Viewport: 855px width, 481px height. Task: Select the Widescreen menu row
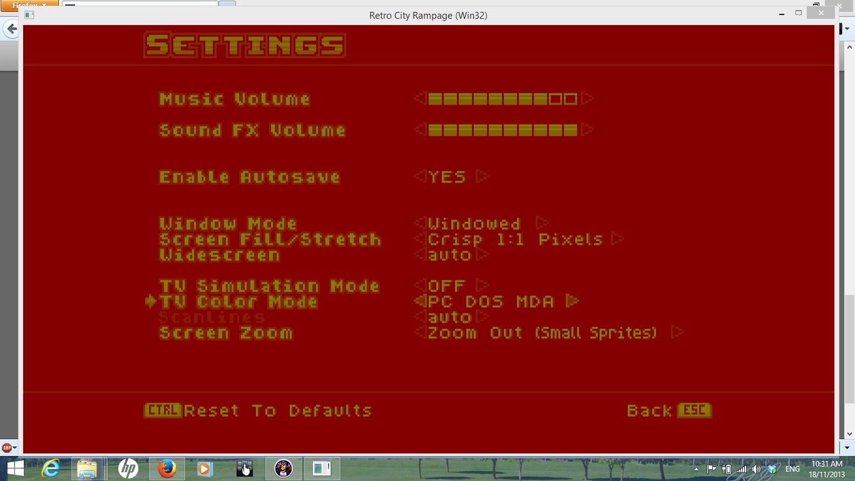(219, 255)
